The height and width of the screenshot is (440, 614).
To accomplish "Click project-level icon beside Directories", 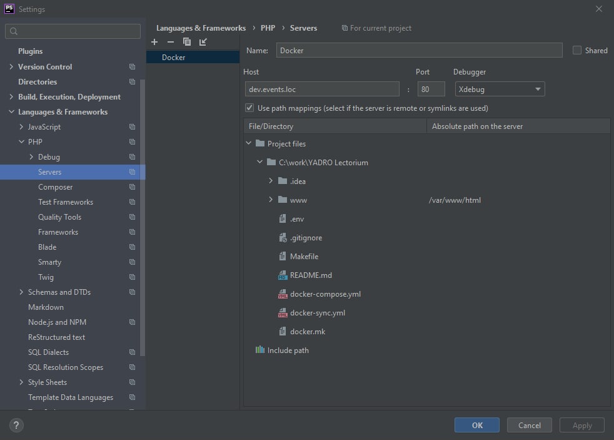I will click(133, 82).
